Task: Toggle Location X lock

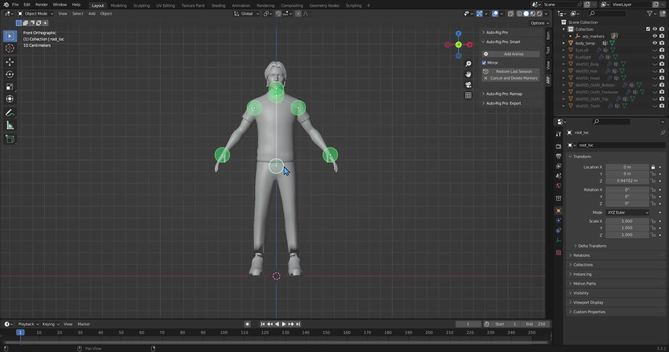Action: [653, 167]
